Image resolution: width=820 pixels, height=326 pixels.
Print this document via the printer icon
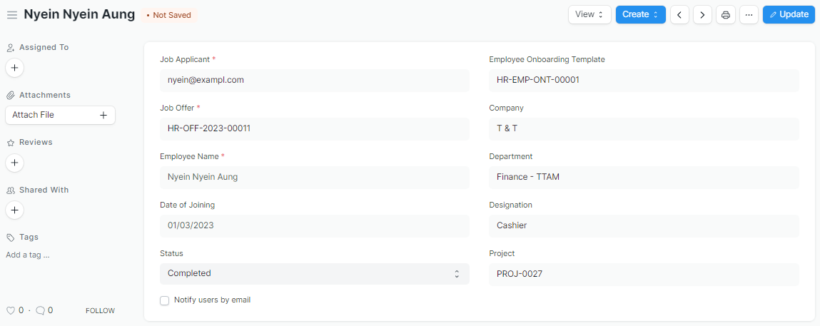click(x=725, y=15)
